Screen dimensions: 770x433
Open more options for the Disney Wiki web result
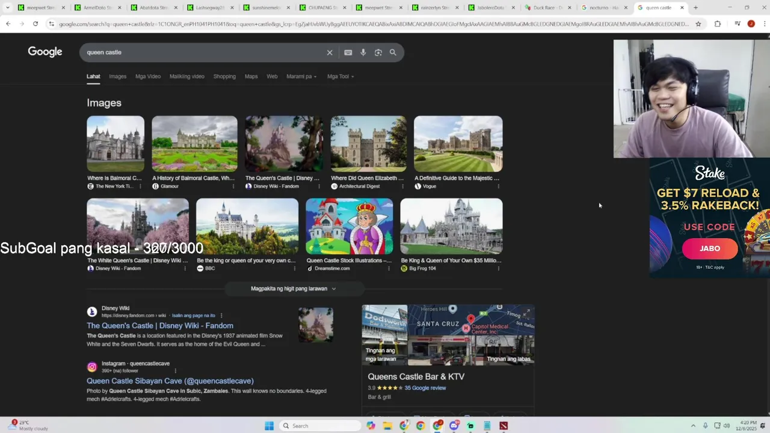click(221, 315)
